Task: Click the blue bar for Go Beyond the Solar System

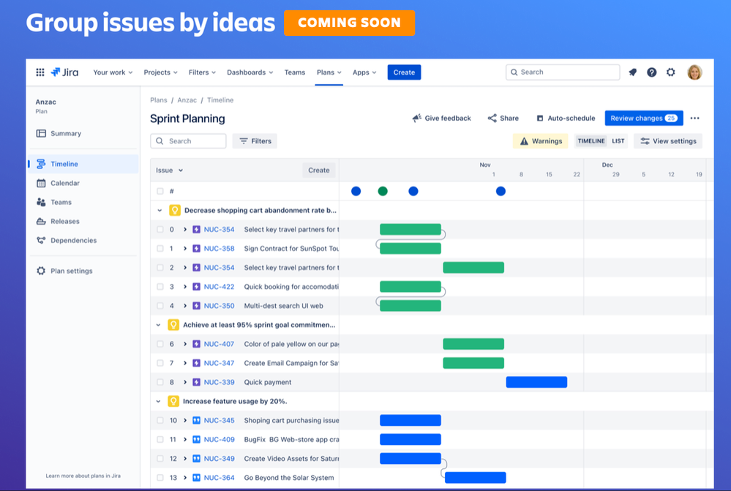Action: click(x=476, y=478)
